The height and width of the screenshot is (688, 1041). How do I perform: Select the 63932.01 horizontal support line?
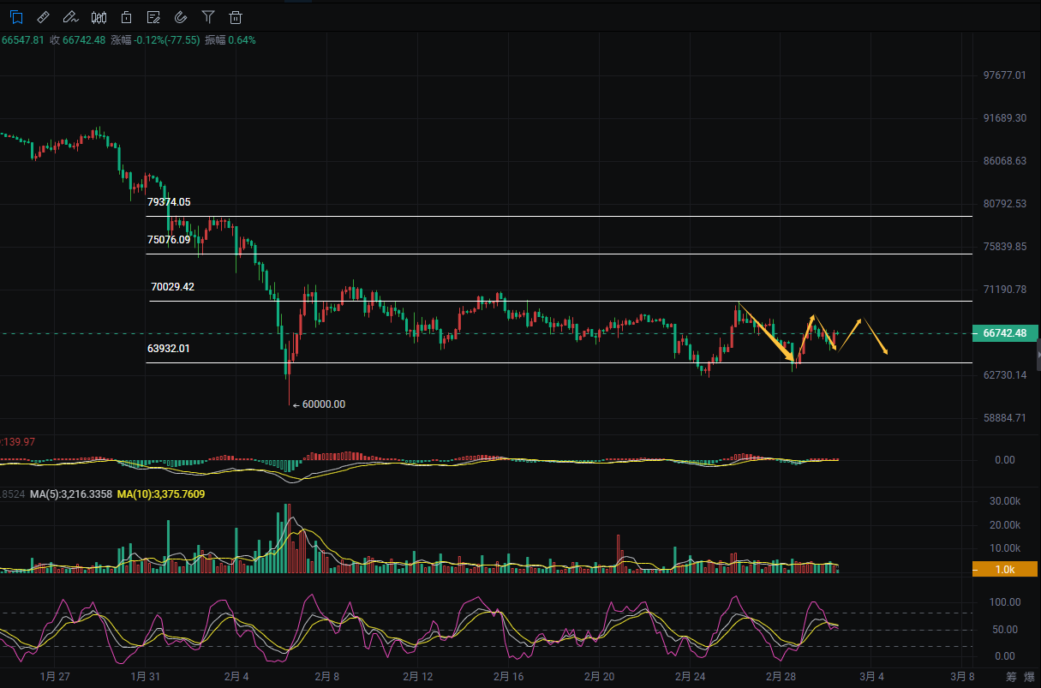[x=514, y=362]
